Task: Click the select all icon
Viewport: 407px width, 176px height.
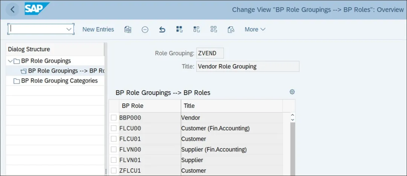Action: pyautogui.click(x=179, y=29)
